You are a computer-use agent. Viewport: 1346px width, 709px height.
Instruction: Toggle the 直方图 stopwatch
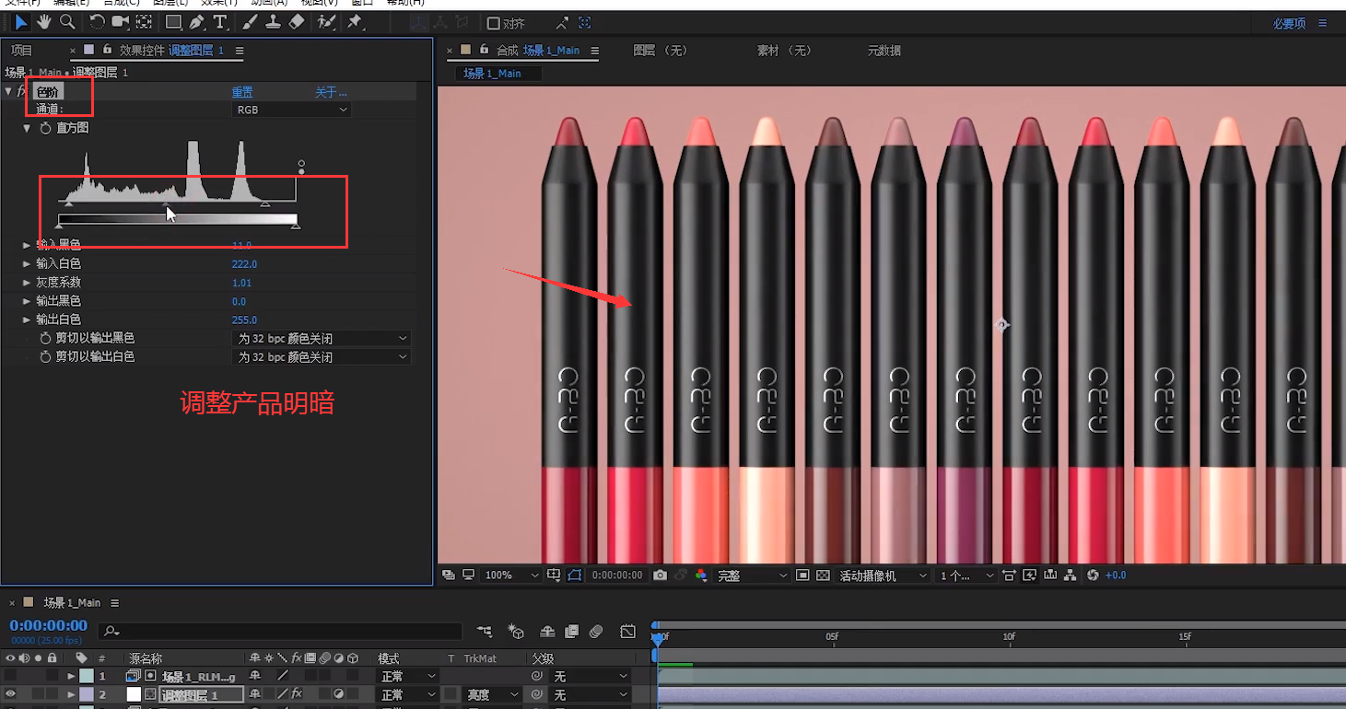coord(45,128)
